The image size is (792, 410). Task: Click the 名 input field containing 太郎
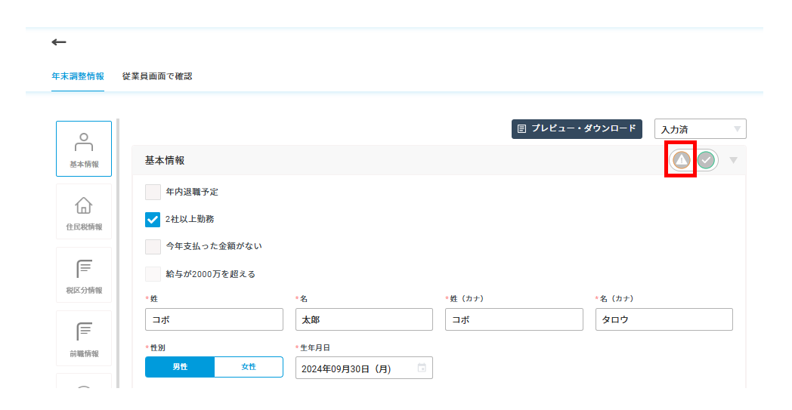pos(364,319)
